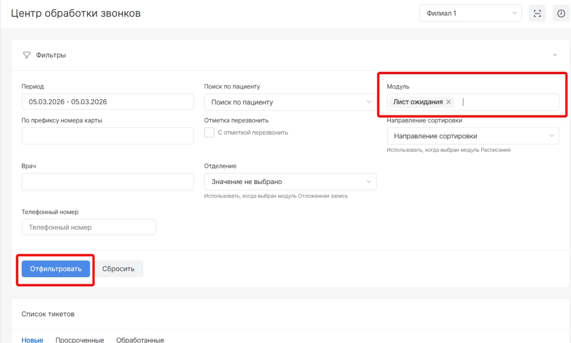Enable the С отметкой перезвонить checkbox

(210, 133)
